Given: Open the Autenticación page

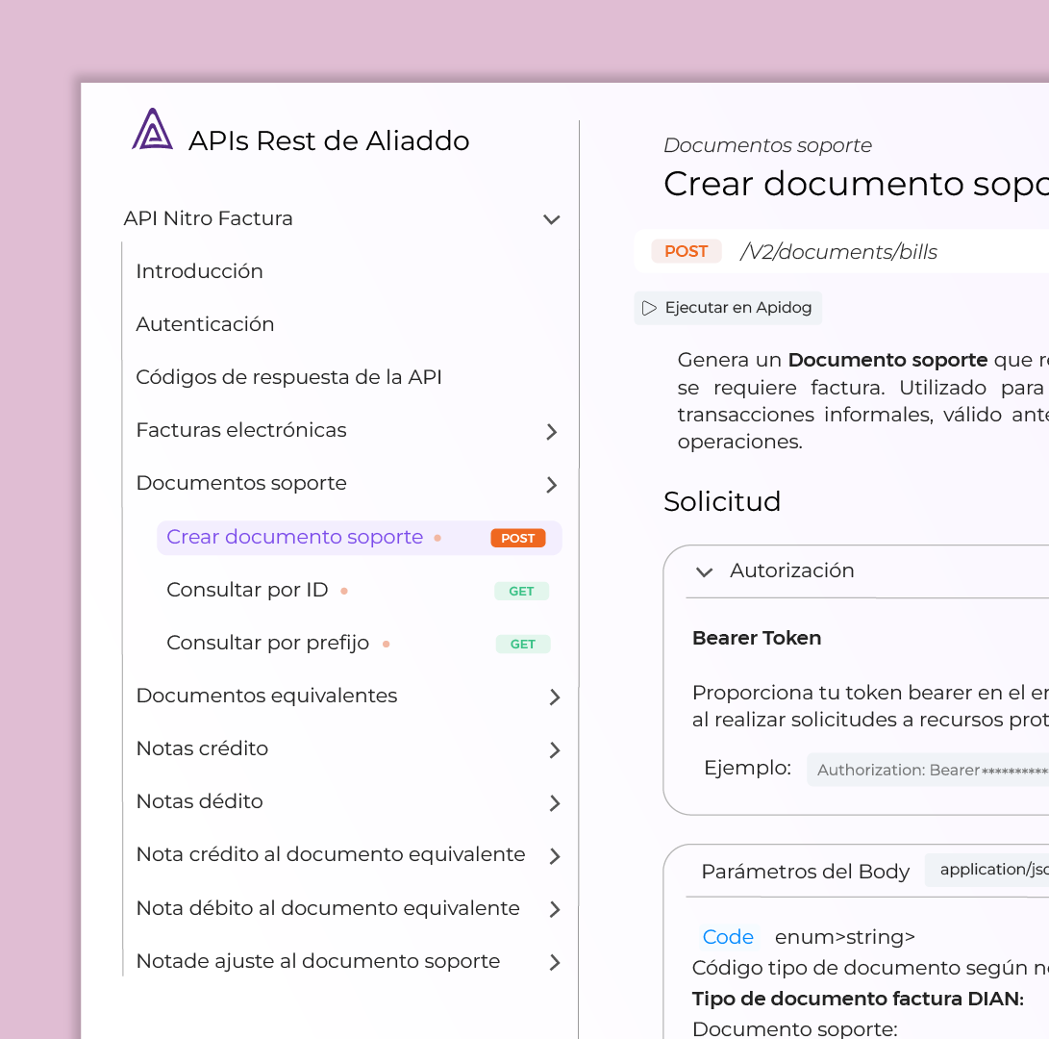Looking at the screenshot, I should (205, 324).
